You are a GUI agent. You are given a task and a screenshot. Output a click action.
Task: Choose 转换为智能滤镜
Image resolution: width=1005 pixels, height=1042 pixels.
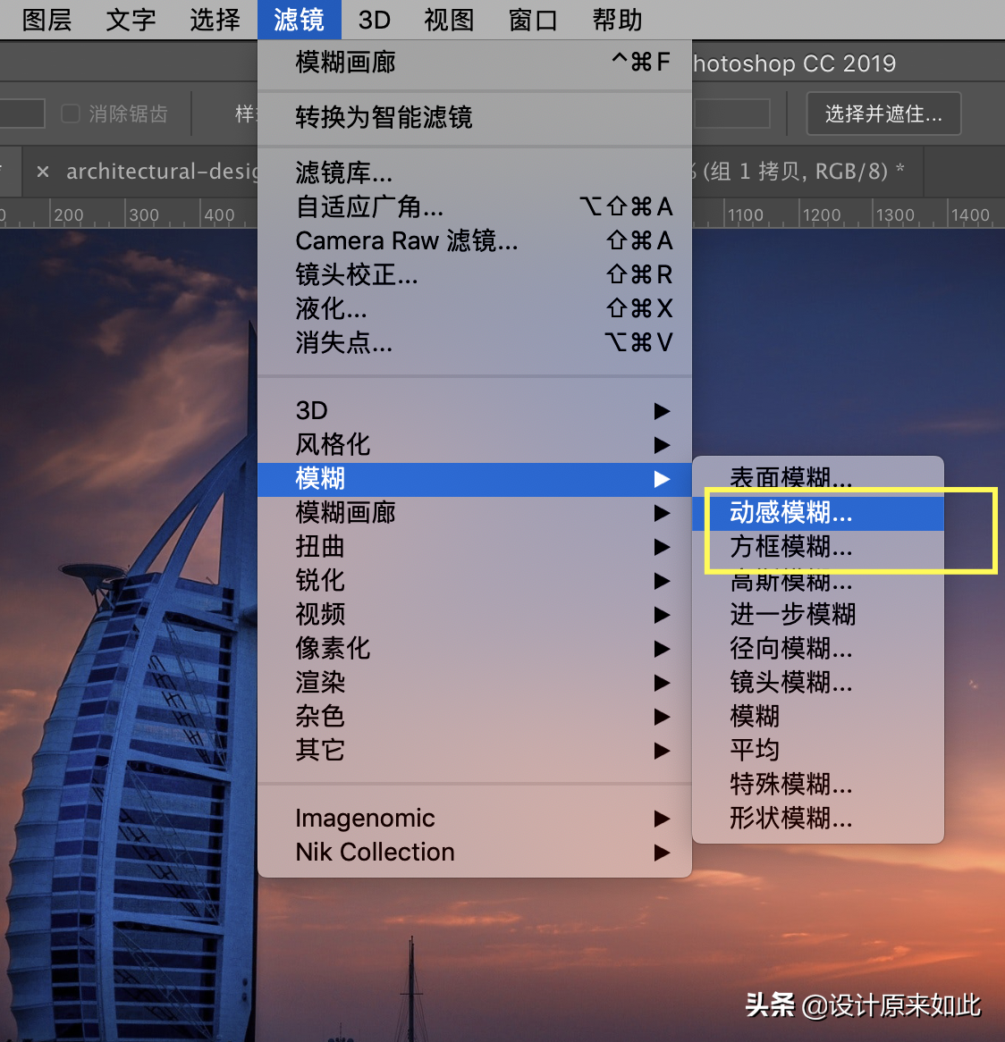coord(475,117)
